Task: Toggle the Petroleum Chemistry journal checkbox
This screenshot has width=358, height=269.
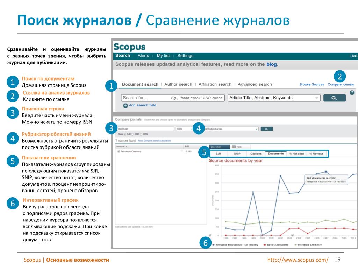Action: [119, 151]
